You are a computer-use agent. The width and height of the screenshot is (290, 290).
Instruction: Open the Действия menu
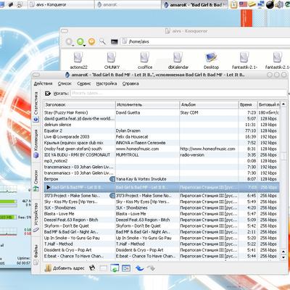[x=43, y=83]
